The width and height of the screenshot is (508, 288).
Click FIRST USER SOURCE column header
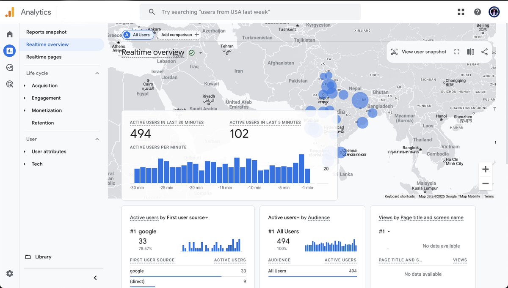pos(152,260)
